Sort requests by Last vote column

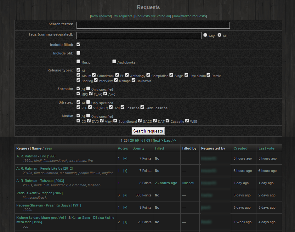tap(266, 148)
